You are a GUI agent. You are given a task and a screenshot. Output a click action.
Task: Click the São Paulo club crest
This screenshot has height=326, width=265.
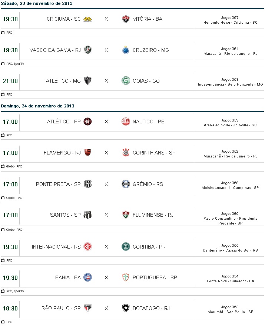coord(87,308)
